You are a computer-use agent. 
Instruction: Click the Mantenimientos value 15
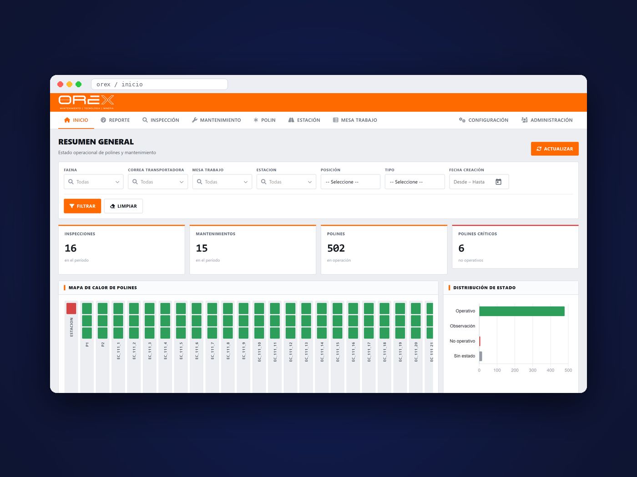point(202,248)
